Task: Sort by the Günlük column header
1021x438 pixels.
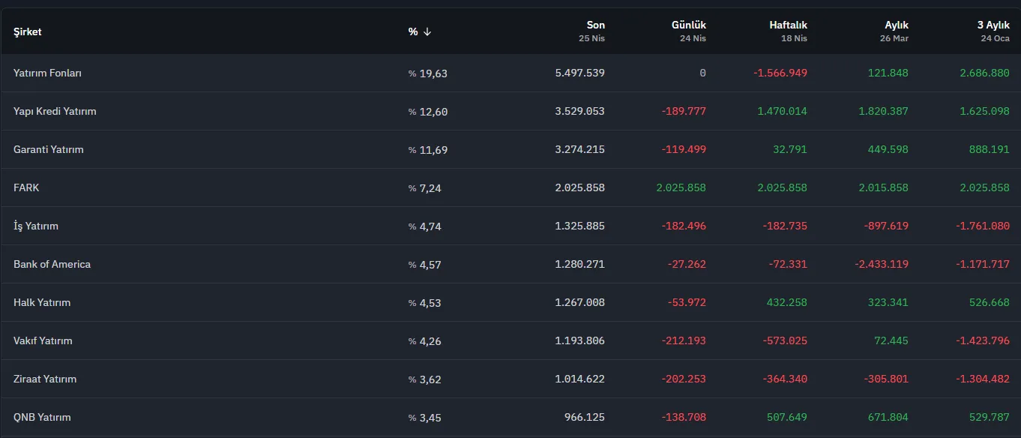Action: (688, 25)
